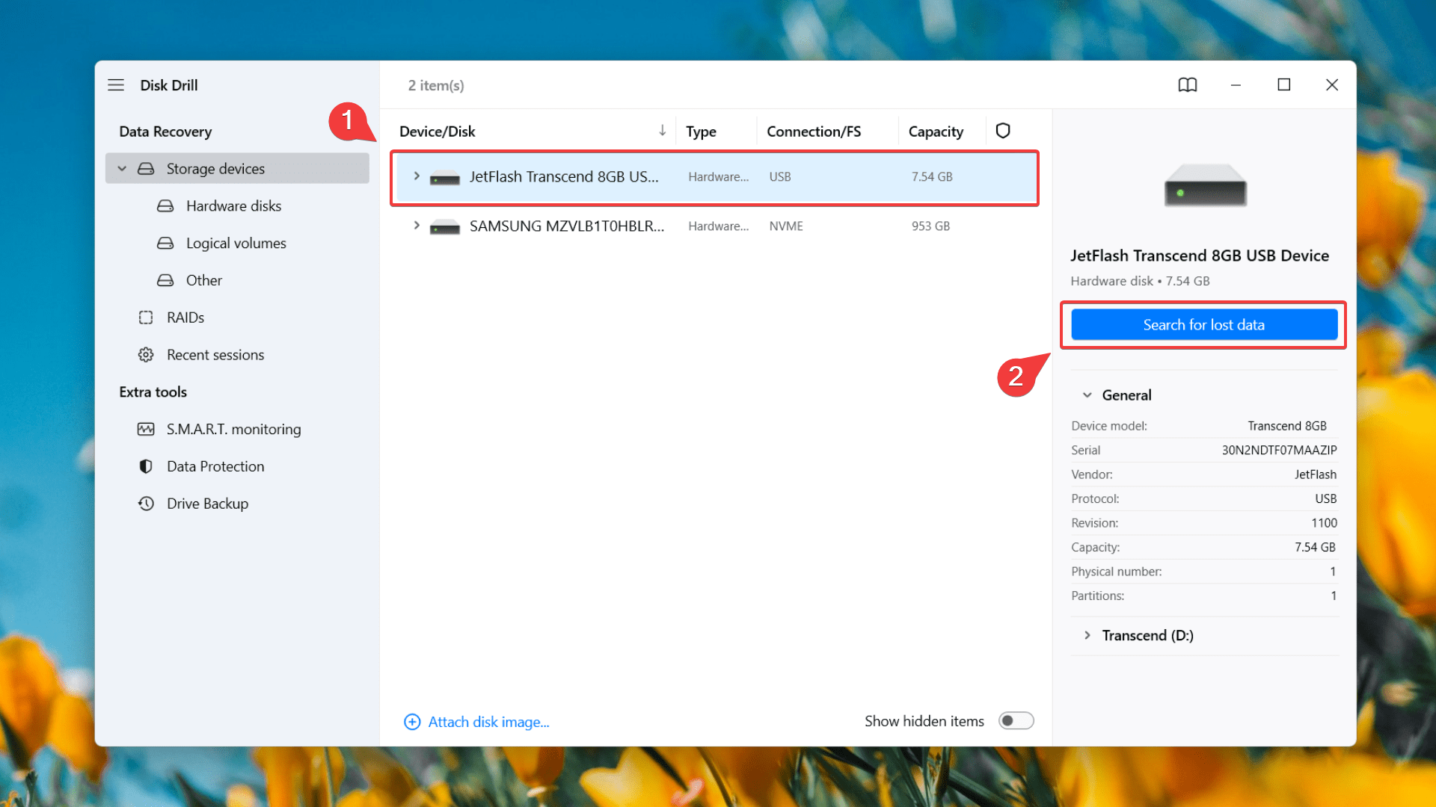Click the S.M.A.R.T. monitoring icon
The image size is (1436, 807).
point(146,429)
